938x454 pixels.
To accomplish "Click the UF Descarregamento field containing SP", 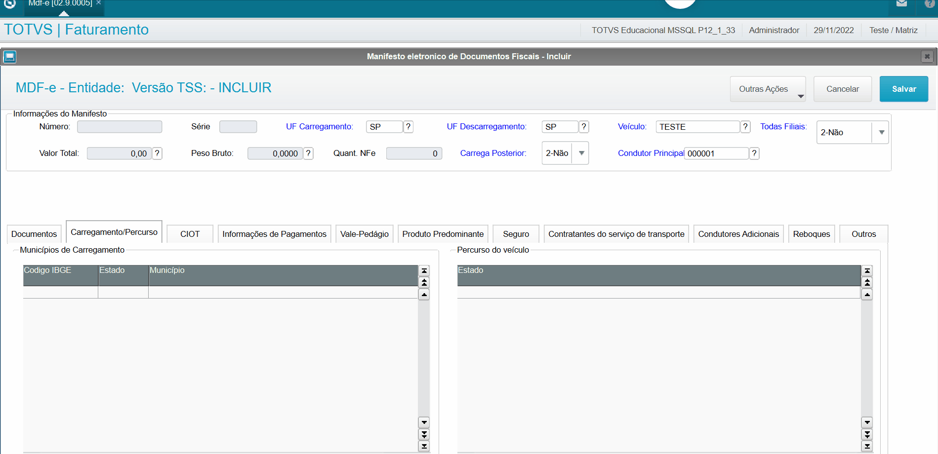I will [x=560, y=127].
